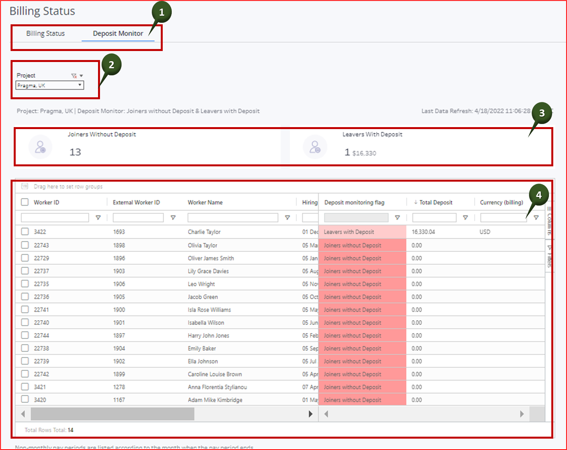Image resolution: width=567 pixels, height=450 pixels.
Task: Click the Leavers With Deposit person icon
Action: click(315, 147)
